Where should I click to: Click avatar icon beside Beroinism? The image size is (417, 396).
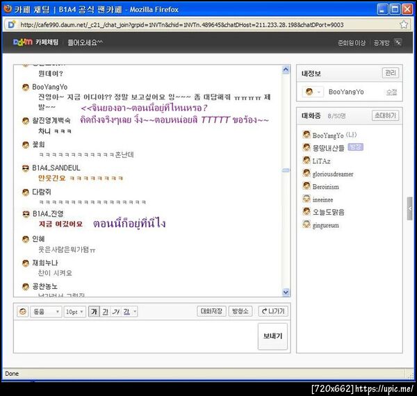pos(306,186)
